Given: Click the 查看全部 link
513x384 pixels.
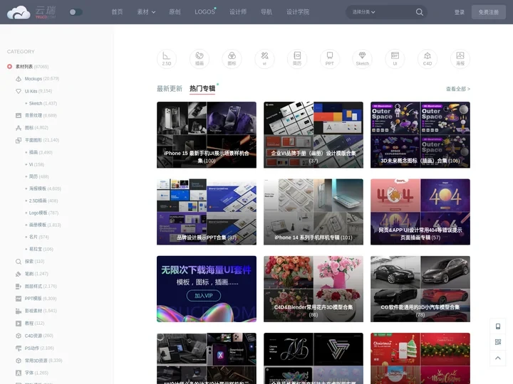Looking at the screenshot, I should point(458,89).
